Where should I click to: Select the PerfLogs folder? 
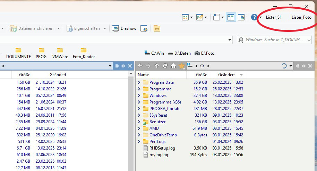click(157, 142)
